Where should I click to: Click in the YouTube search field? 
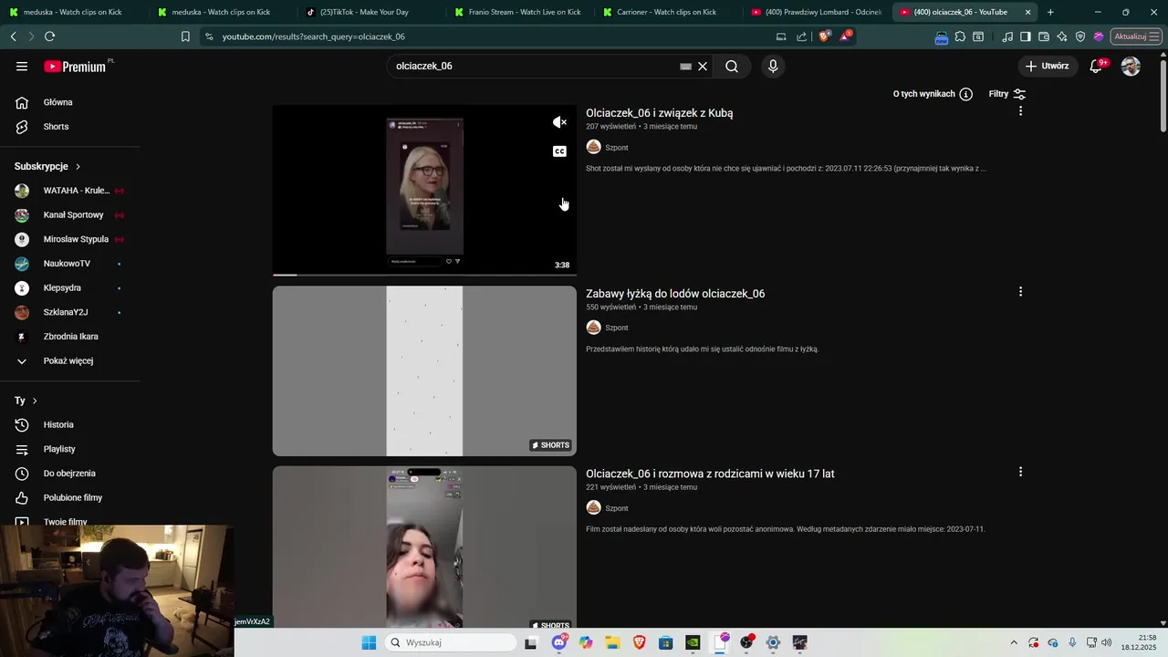tap(534, 66)
